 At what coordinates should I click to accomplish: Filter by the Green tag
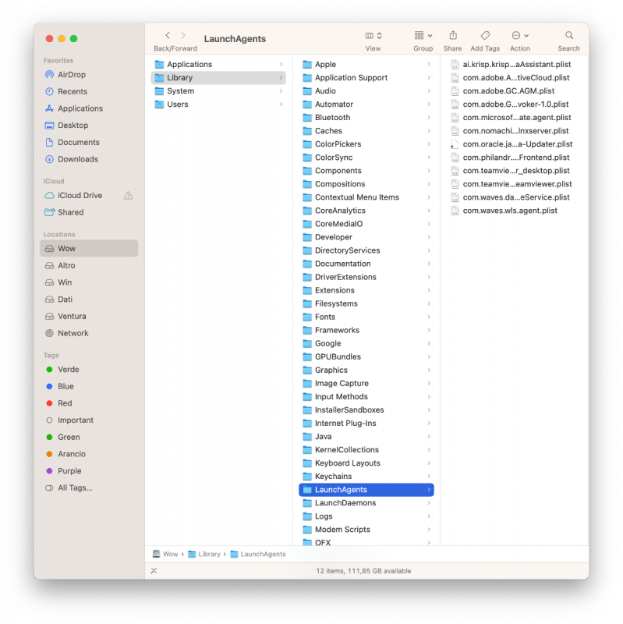point(89,437)
